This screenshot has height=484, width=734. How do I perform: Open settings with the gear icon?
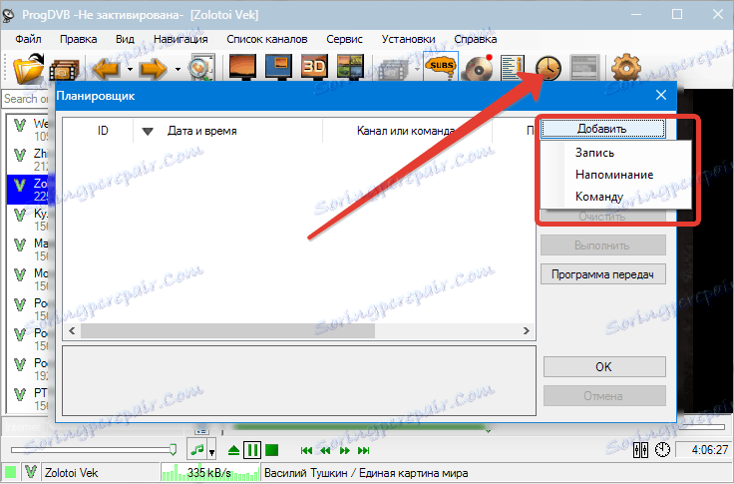pos(626,69)
